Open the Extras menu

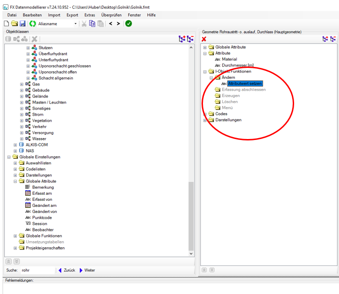[x=89, y=15]
